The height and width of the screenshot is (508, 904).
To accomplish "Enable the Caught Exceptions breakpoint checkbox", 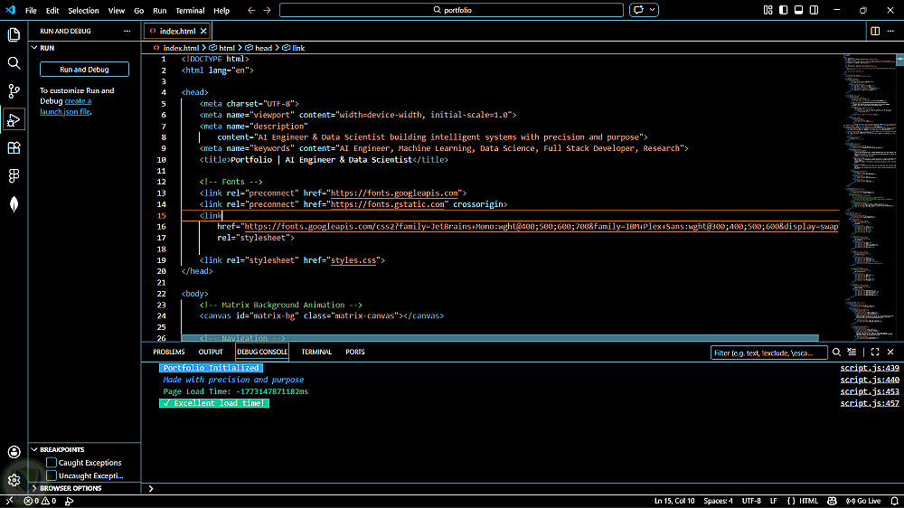I will coord(52,463).
